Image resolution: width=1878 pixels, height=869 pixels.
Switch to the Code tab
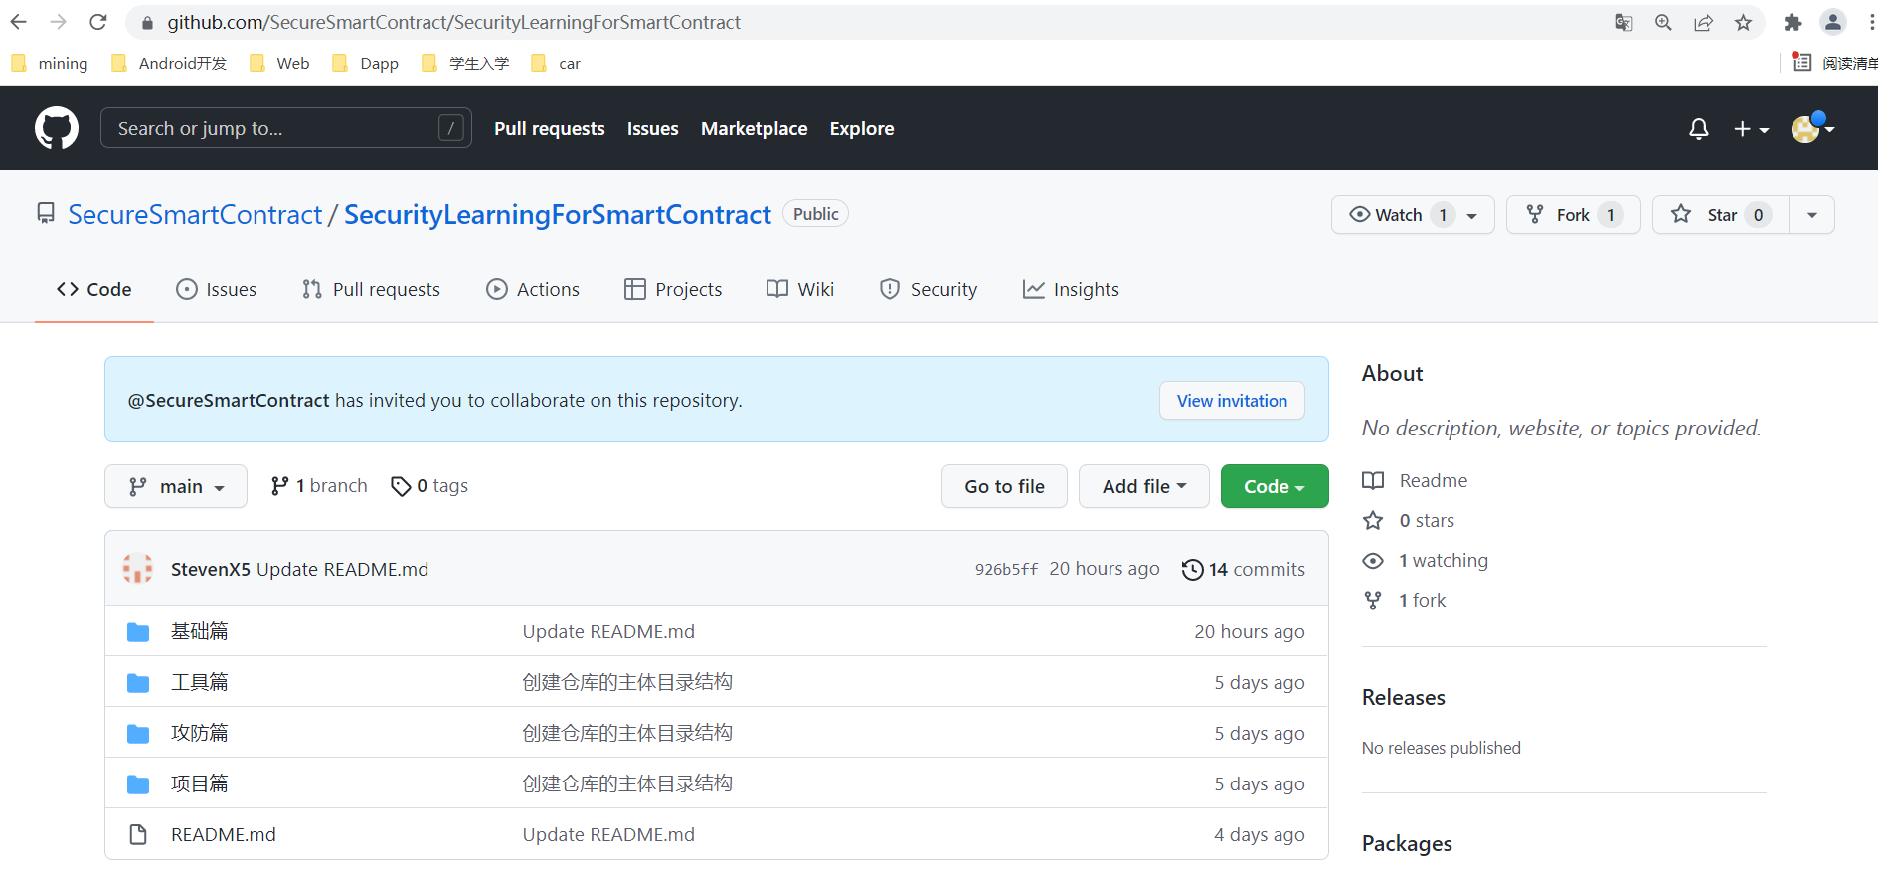[94, 289]
